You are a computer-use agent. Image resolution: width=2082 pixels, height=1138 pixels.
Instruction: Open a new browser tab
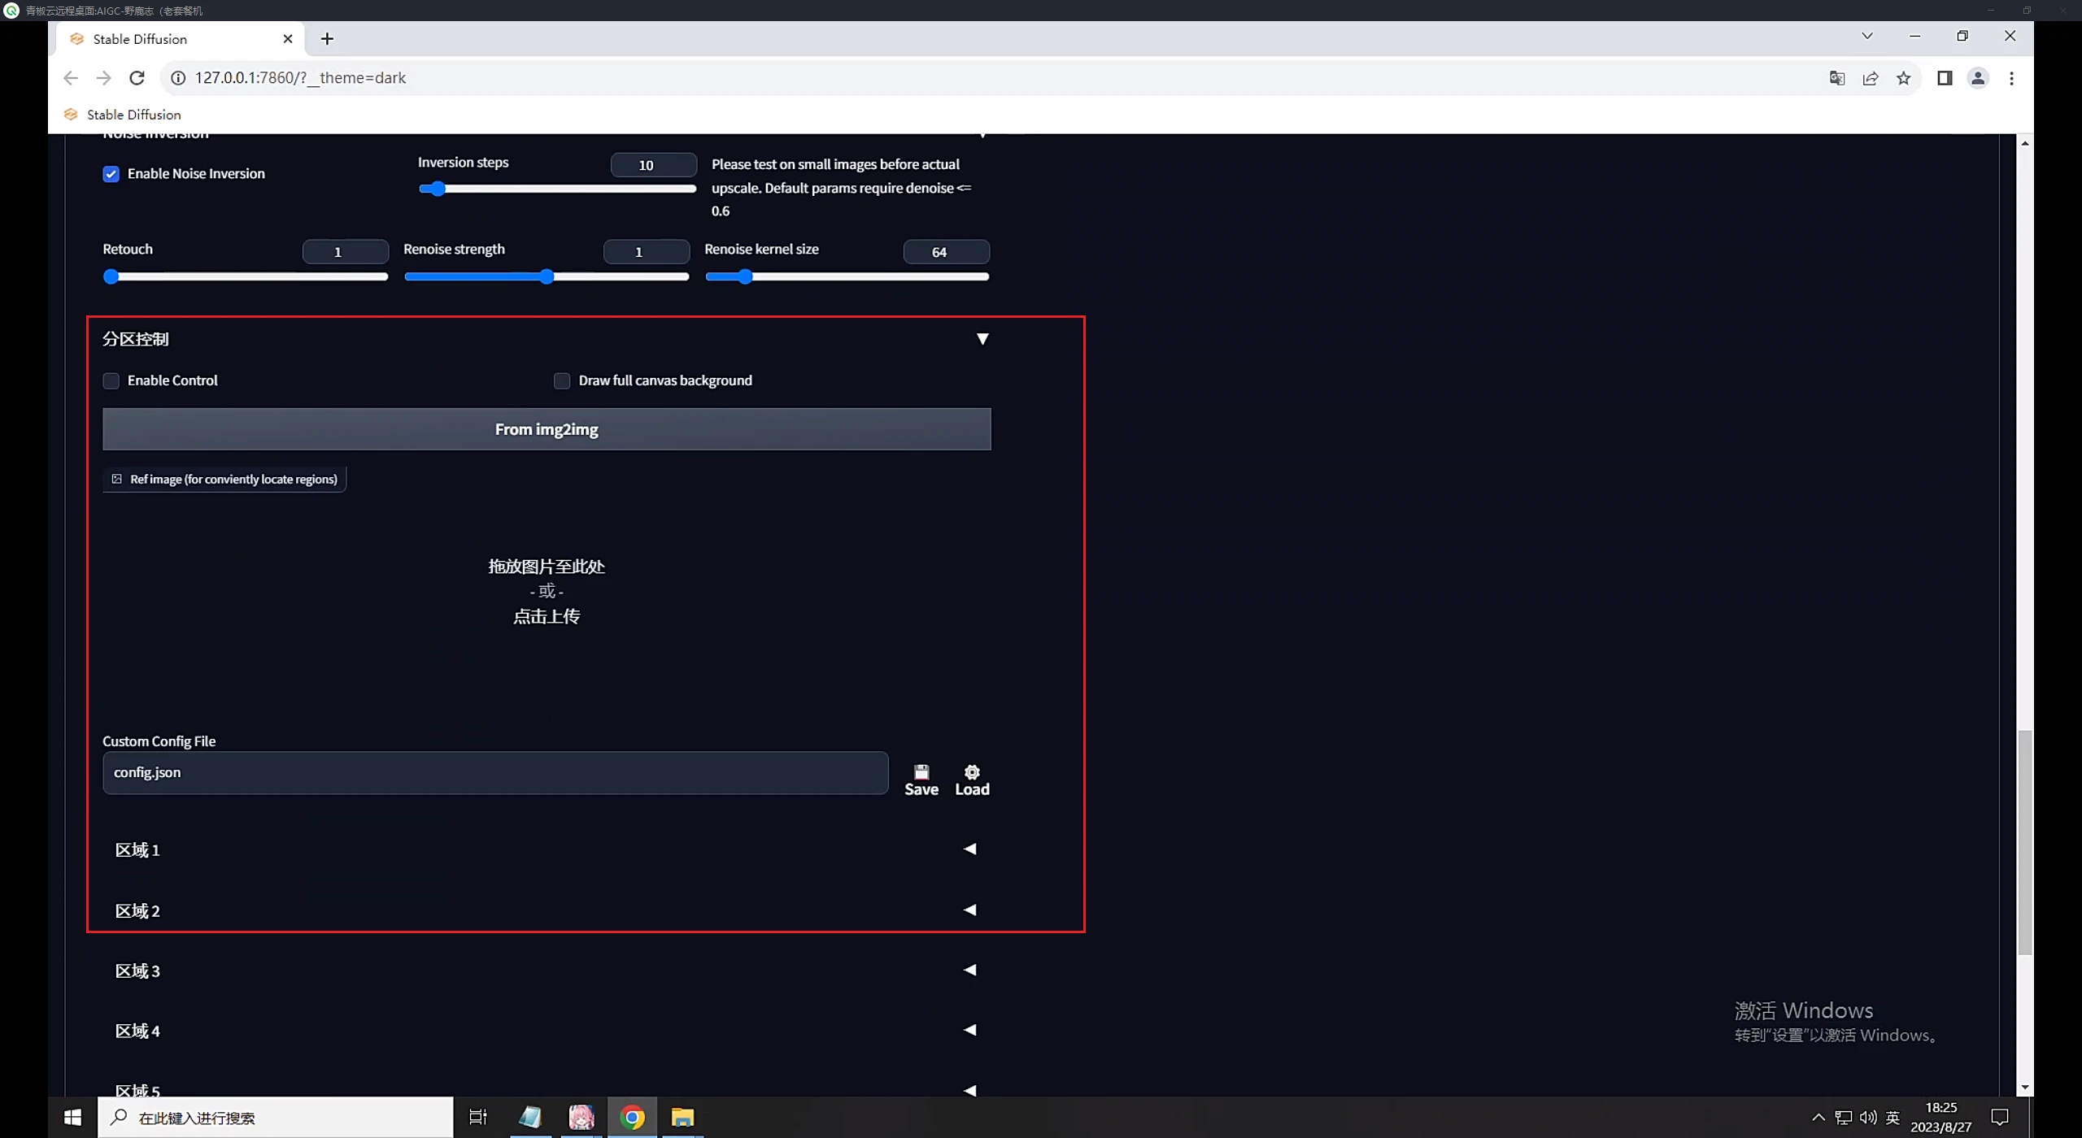(327, 39)
